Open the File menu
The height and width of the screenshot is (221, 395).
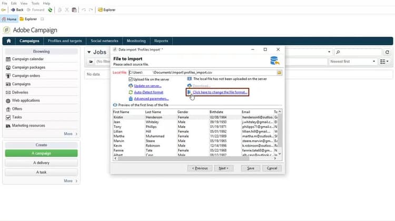[5, 3]
